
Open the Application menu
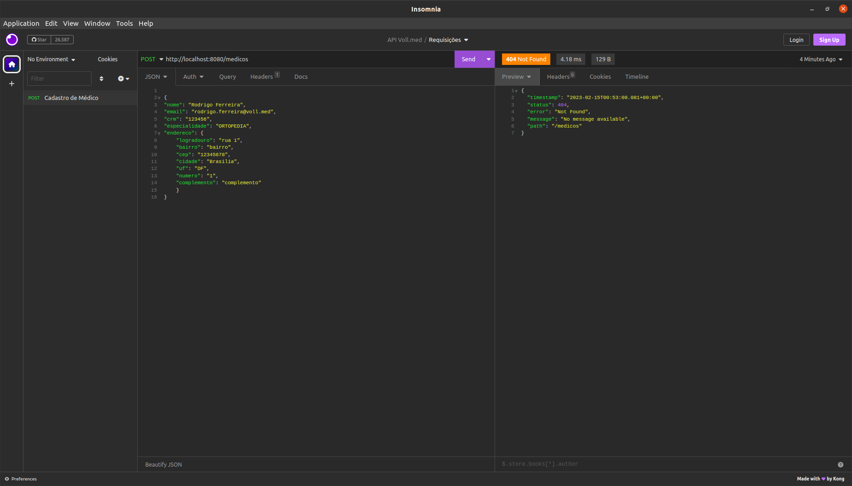[x=21, y=23]
